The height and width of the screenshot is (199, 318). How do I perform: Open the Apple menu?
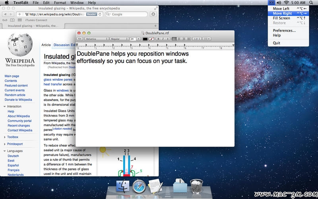(x=7, y=3)
